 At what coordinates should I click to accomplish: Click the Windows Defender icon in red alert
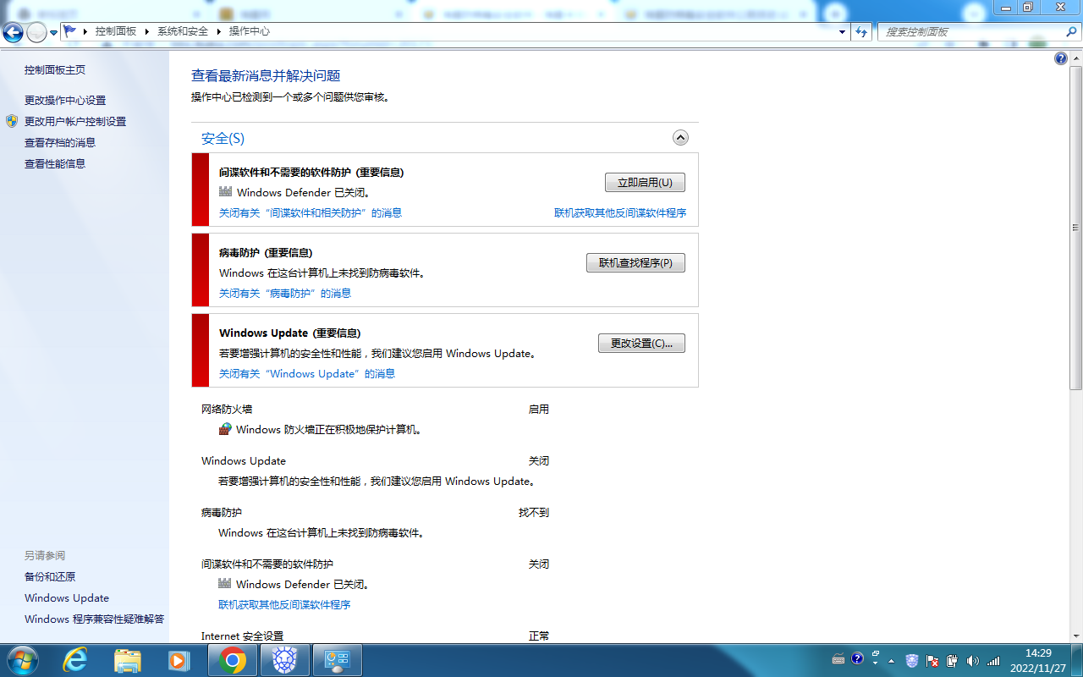coord(225,192)
